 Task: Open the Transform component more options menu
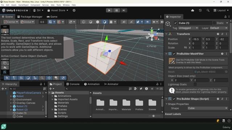point(226,34)
